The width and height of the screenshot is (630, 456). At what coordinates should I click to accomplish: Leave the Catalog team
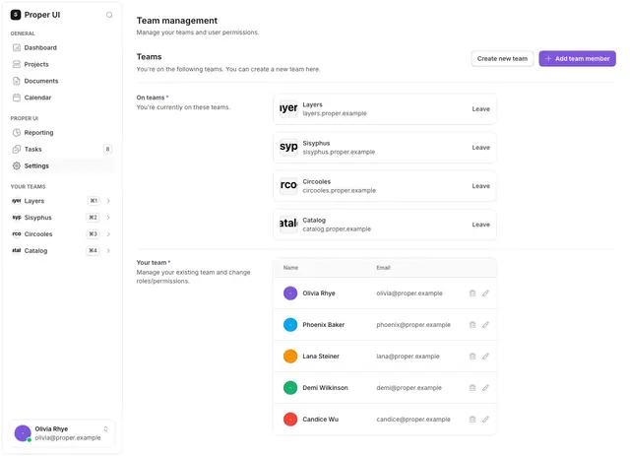pos(481,225)
